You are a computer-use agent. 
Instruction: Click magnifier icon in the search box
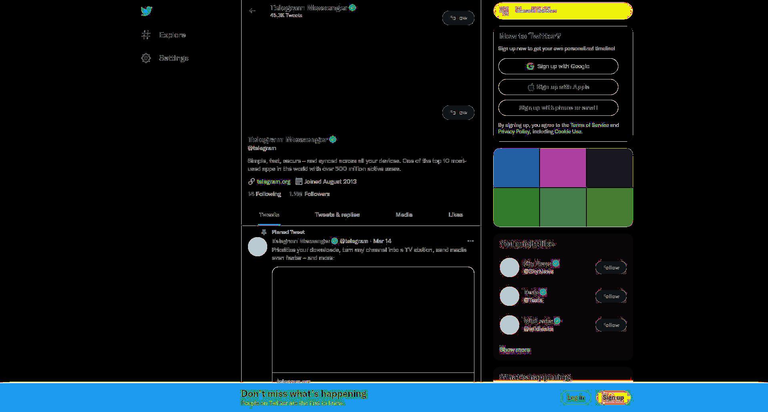504,11
